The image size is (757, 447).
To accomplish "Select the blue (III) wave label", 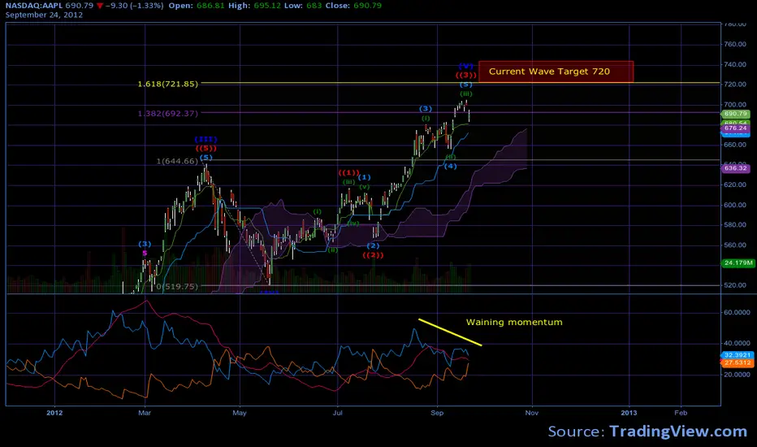I will coord(205,140).
